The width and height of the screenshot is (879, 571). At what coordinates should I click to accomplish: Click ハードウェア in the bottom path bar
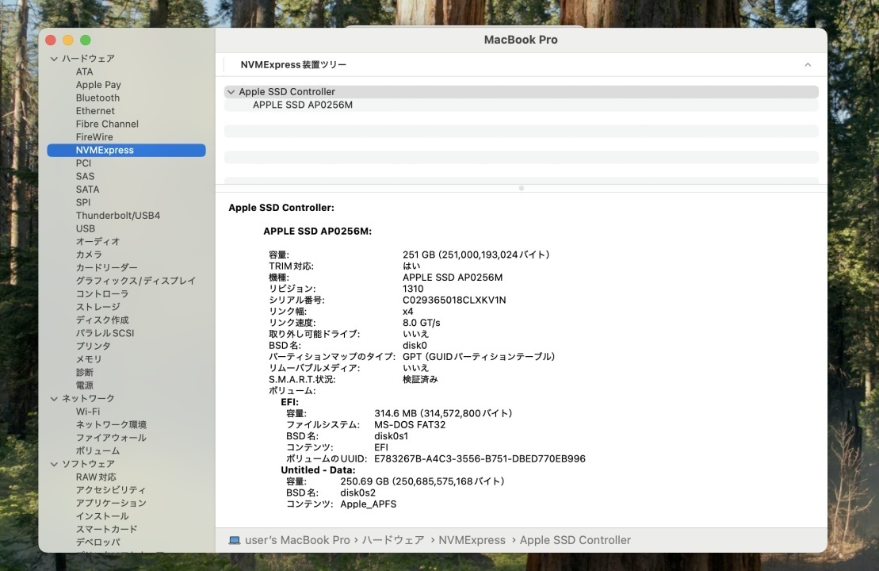392,540
